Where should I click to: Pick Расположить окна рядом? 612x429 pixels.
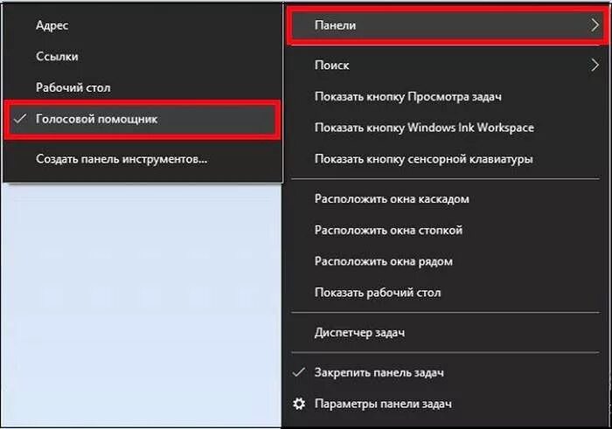click(445, 261)
